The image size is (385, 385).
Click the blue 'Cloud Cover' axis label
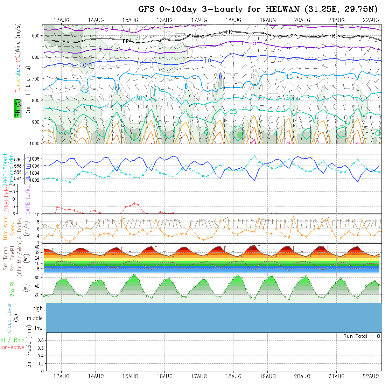(9, 318)
